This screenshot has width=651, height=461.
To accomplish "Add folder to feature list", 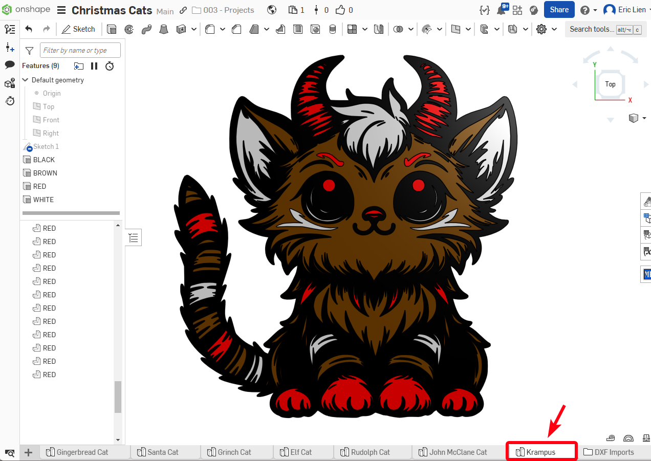I will [x=79, y=65].
